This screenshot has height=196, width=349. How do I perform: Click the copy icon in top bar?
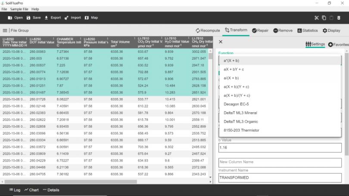pos(324,18)
